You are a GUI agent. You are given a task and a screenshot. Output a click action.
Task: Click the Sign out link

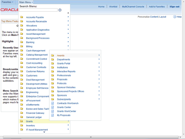point(174,7)
